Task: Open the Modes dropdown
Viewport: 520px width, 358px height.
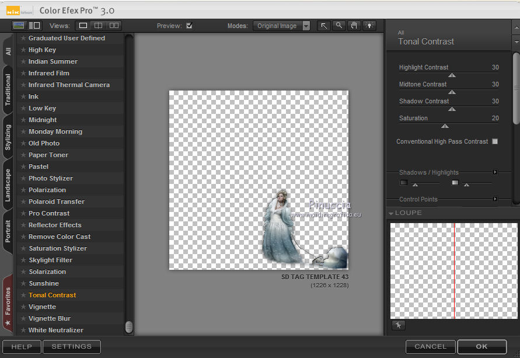Action: tap(306, 26)
